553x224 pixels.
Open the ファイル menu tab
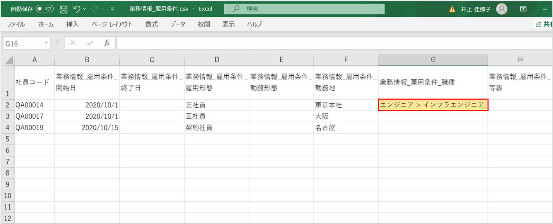(16, 24)
